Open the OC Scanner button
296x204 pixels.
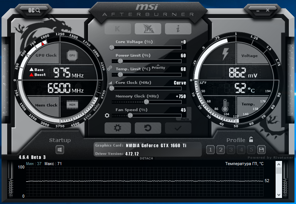pyautogui.click(x=34, y=10)
